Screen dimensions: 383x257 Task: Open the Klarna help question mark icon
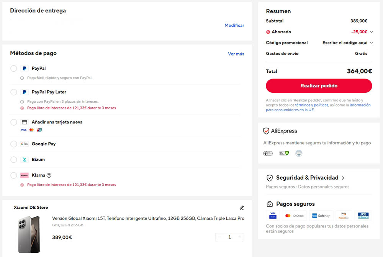[x=49, y=175]
